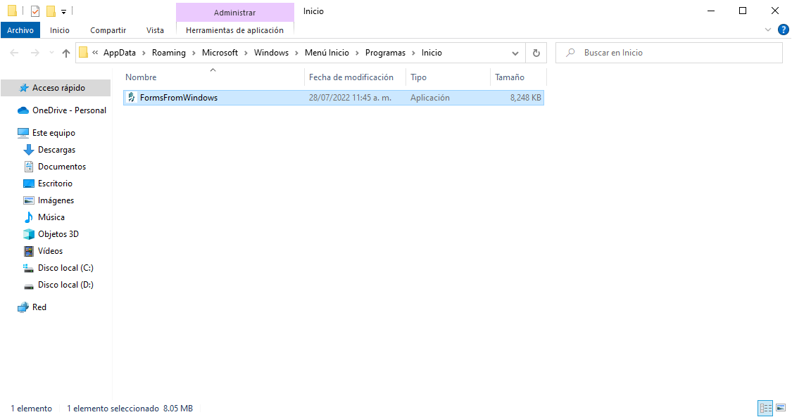792x417 pixels.
Task: Collapse the ribbon with the chevron
Action: click(x=767, y=30)
